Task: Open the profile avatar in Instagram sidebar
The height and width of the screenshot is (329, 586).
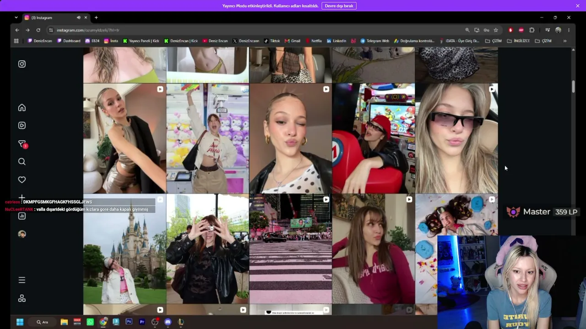Action: [22, 234]
